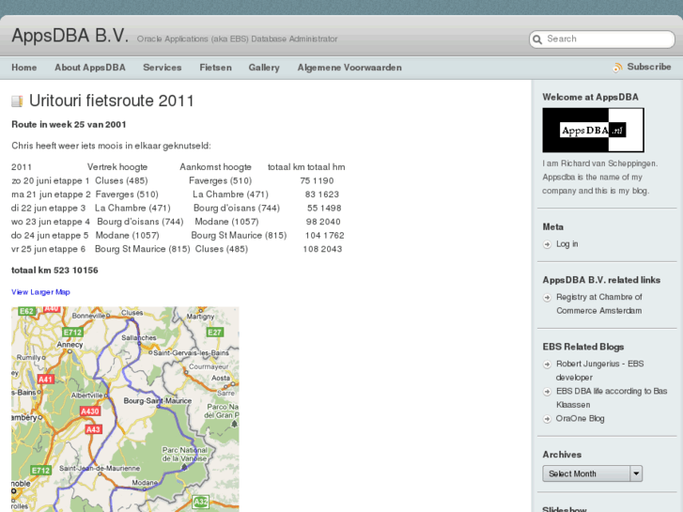Click the arrow bullet beside Log in
This screenshot has width=683, height=512.
547,244
